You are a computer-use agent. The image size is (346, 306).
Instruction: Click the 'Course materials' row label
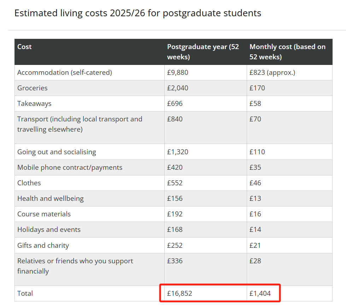pos(44,214)
